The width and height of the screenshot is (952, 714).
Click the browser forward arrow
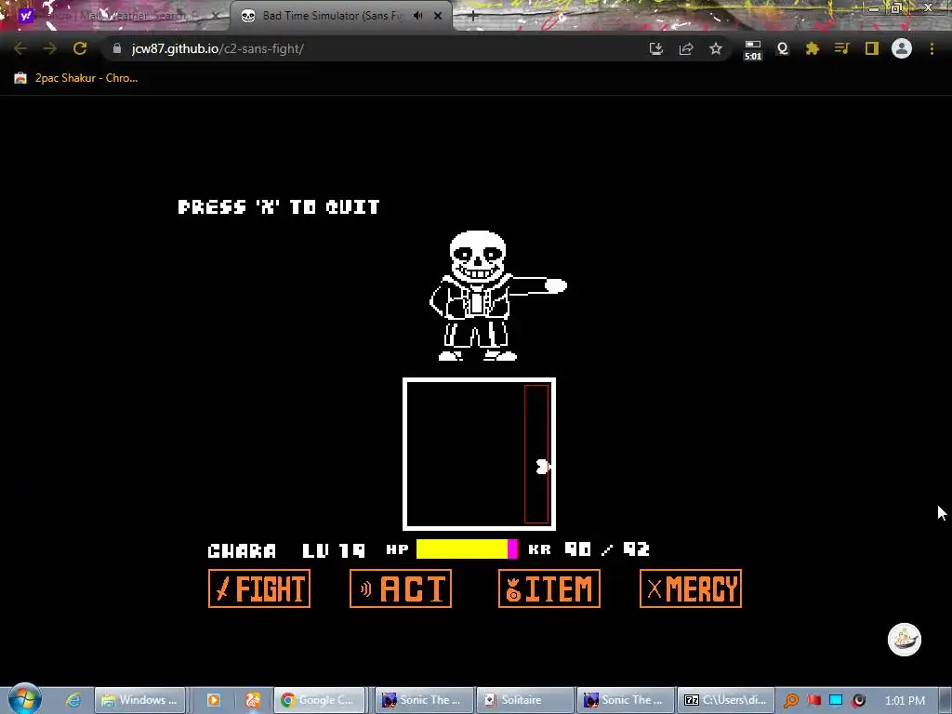[50, 48]
